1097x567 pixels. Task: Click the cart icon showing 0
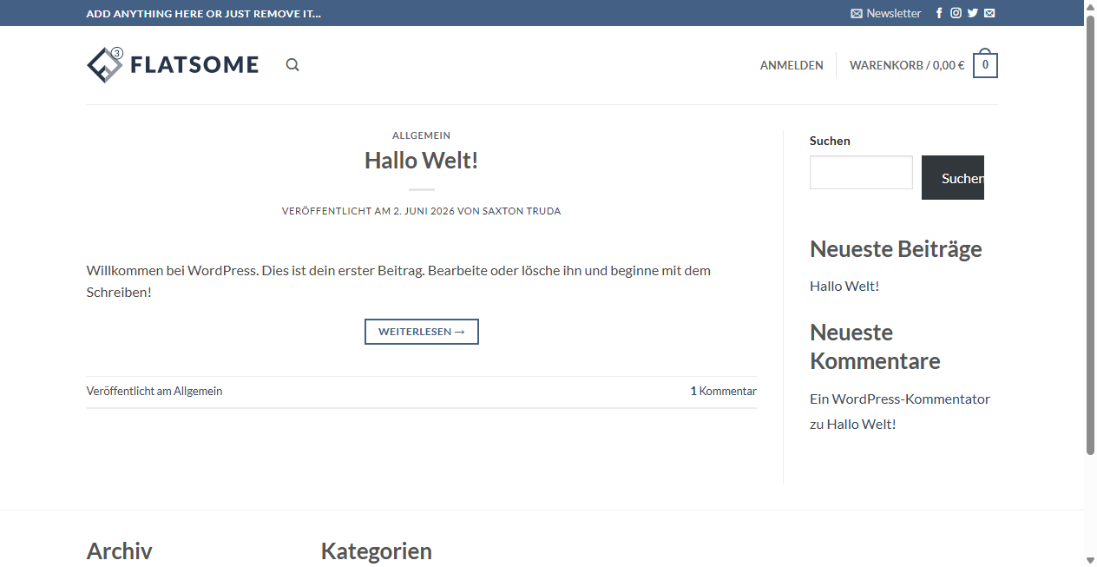coord(985,64)
